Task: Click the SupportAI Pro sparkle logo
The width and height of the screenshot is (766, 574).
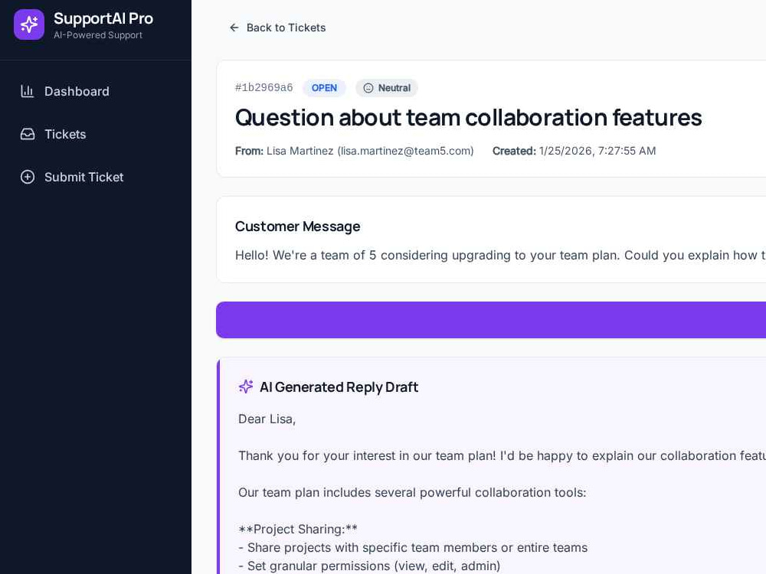Action: [x=29, y=24]
